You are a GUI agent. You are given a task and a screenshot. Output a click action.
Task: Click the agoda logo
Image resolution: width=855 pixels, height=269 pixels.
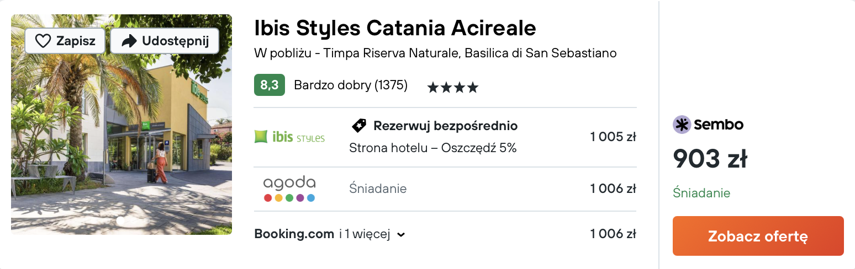tap(289, 189)
